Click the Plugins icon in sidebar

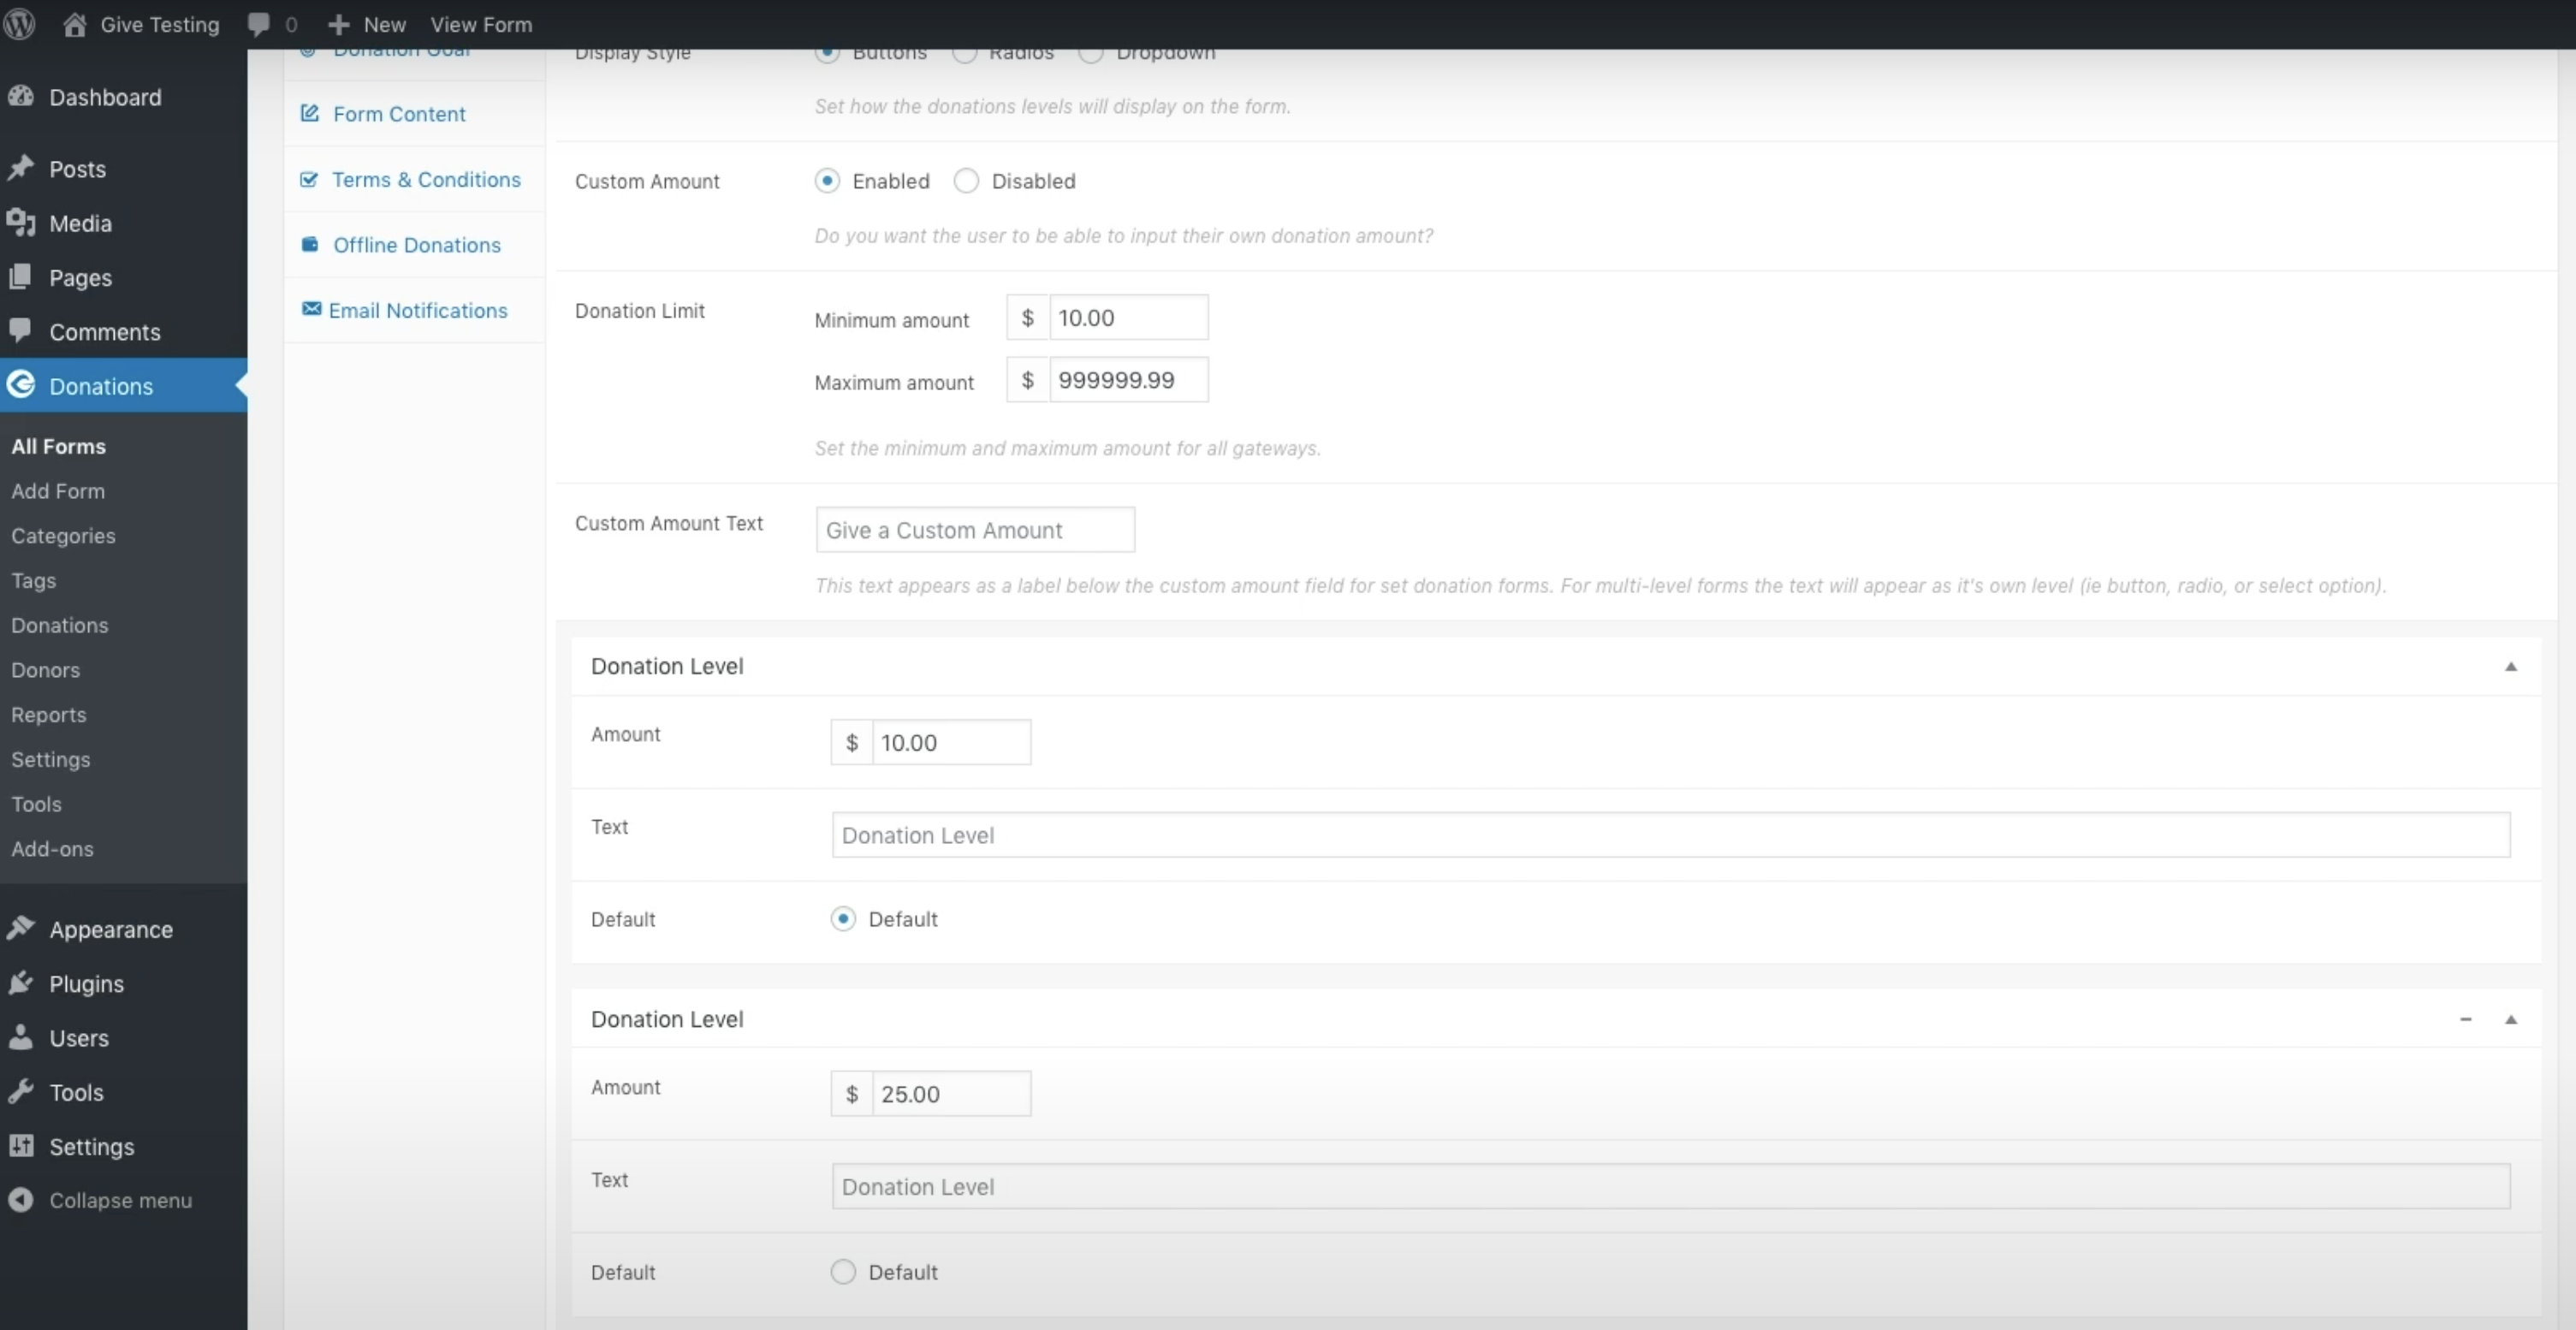click(x=21, y=984)
